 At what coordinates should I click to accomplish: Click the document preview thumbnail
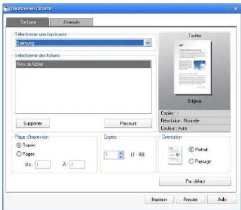(x=193, y=67)
